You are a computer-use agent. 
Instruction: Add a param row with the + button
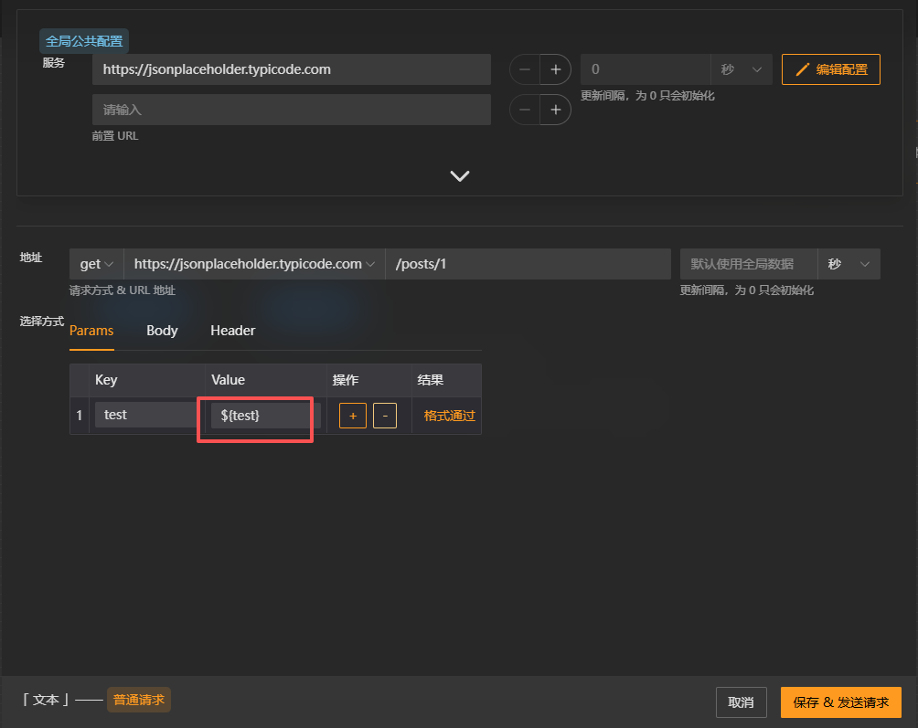(x=352, y=416)
